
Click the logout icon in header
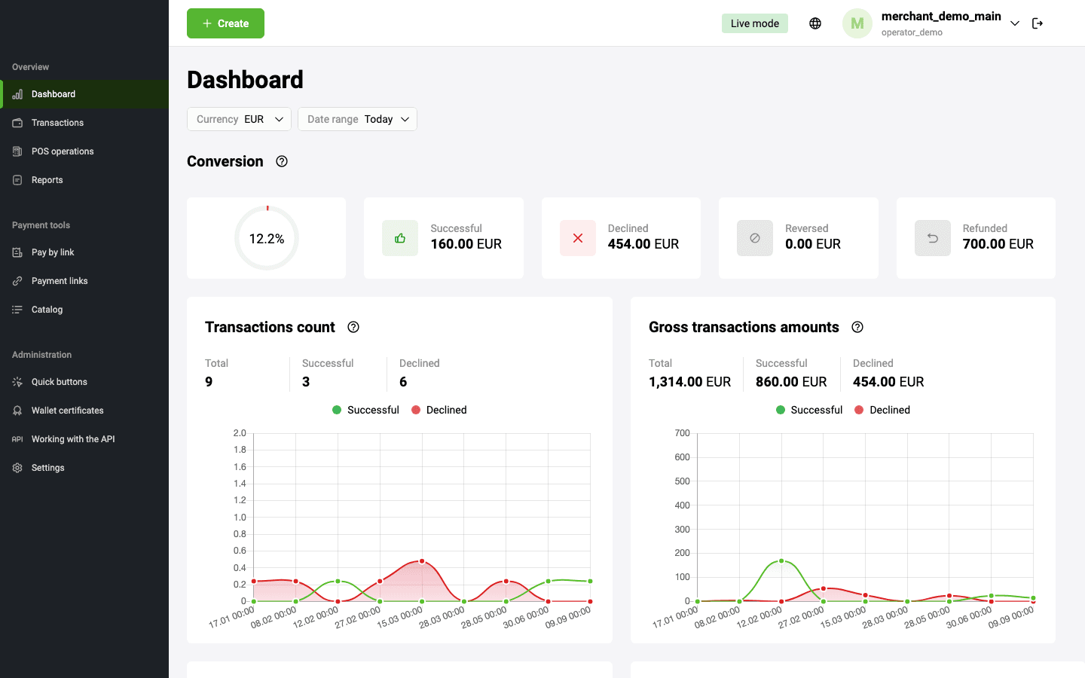1038,23
